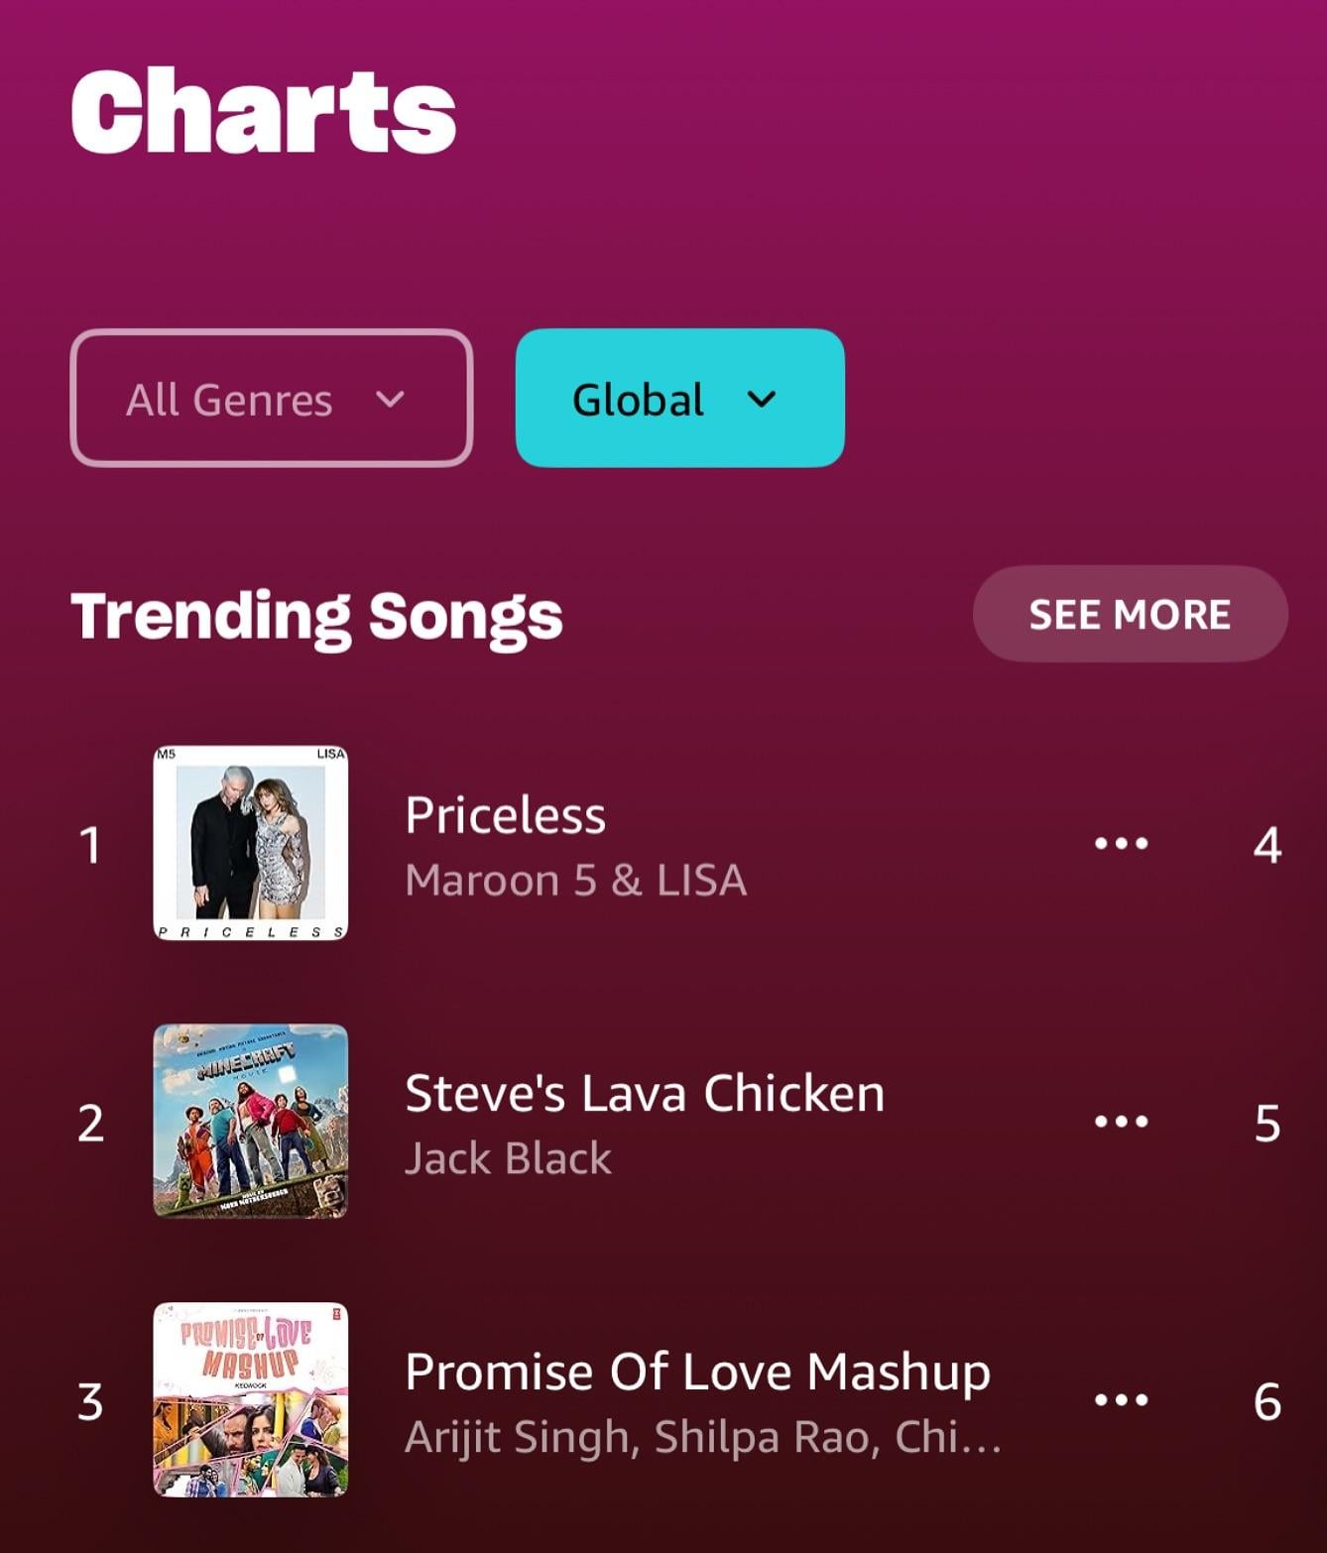Tap the Promise of Love Mashup cover art
This screenshot has height=1553, width=1327.
click(251, 1399)
